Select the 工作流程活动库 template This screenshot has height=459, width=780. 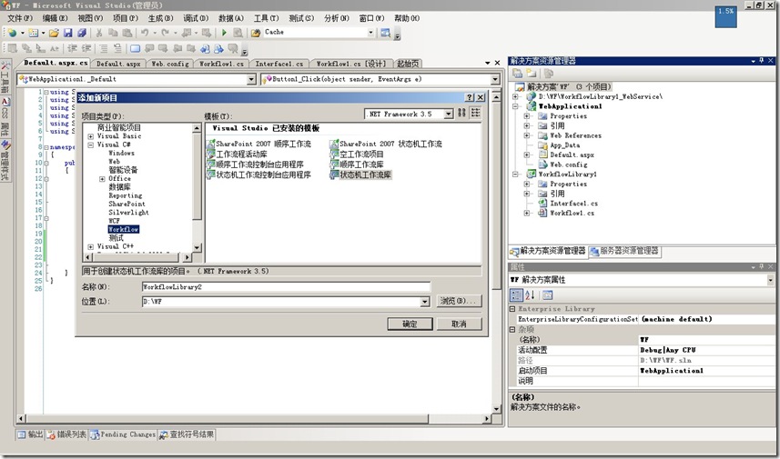pos(237,154)
